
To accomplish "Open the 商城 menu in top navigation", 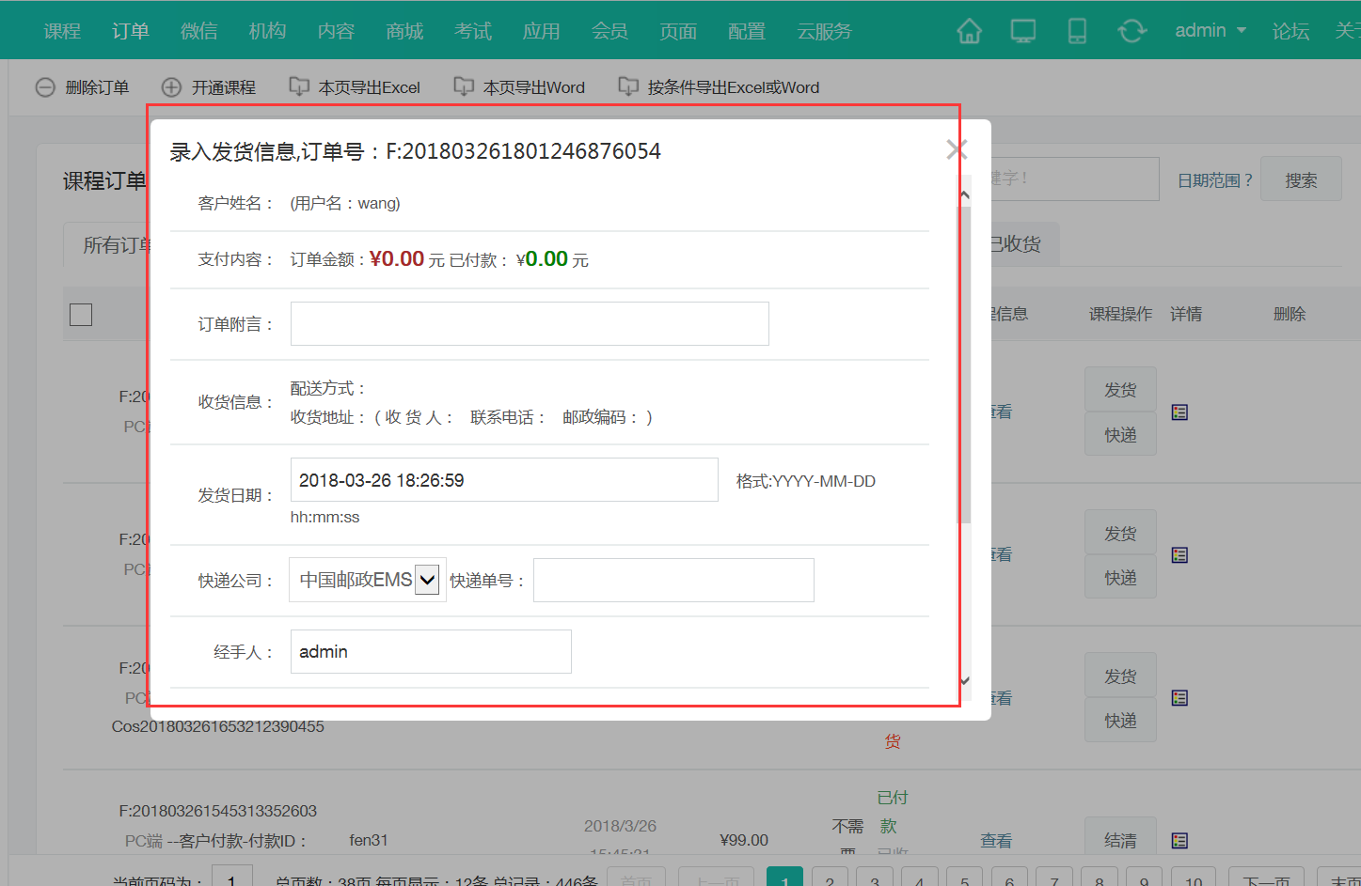I will (404, 30).
